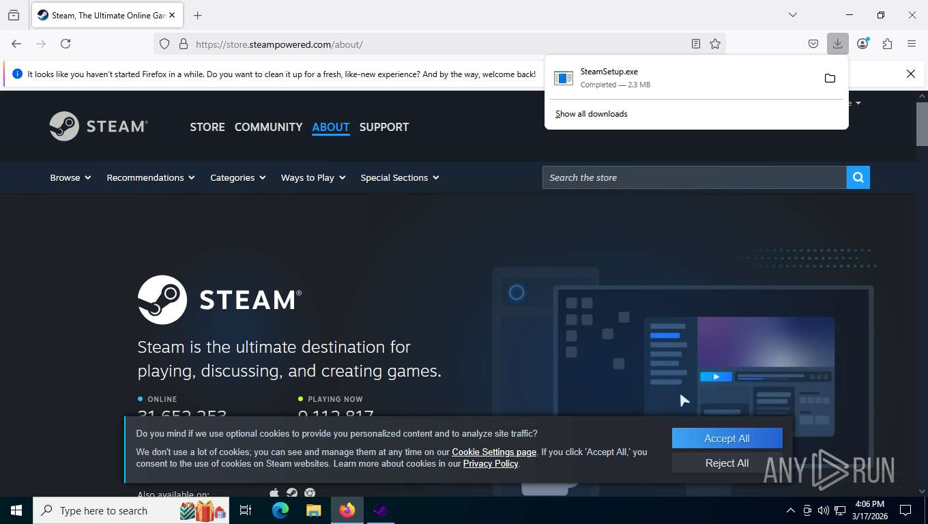Click the large STEAM hero logo
Image resolution: width=928 pixels, height=524 pixels.
click(220, 300)
